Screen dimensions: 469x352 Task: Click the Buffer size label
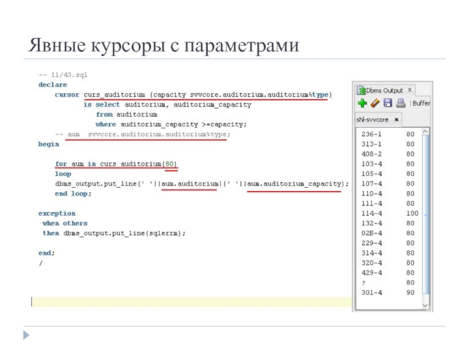(420, 103)
